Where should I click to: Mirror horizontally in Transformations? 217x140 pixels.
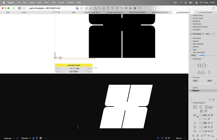click(x=202, y=111)
